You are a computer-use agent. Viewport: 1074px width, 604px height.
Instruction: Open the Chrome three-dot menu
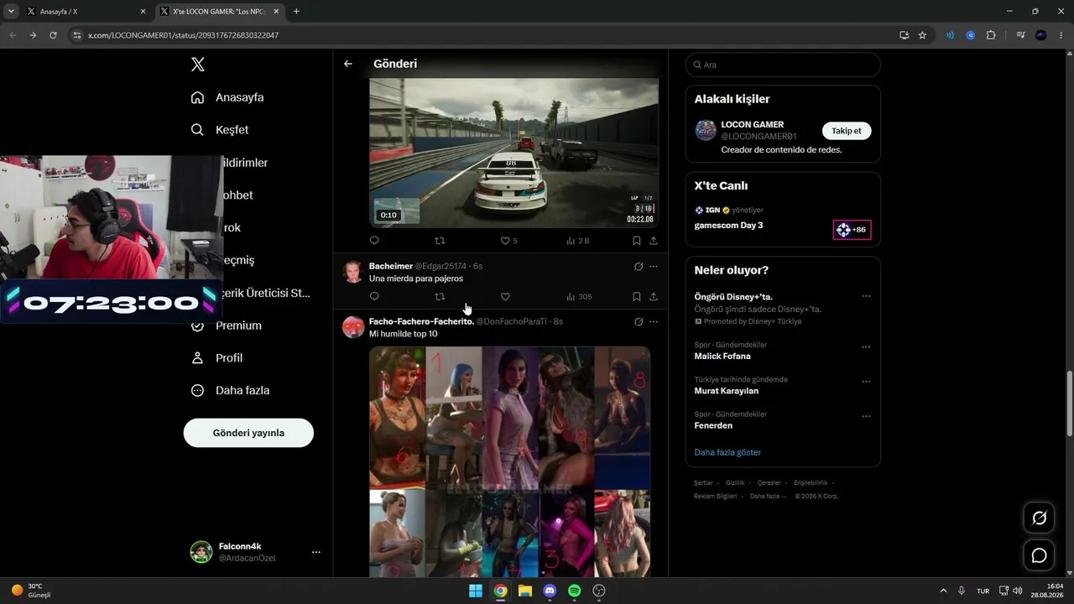[1061, 35]
